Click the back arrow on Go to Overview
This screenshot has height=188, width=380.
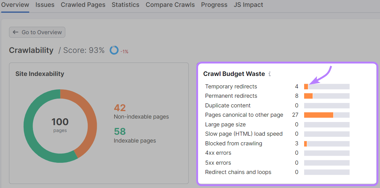15,32
